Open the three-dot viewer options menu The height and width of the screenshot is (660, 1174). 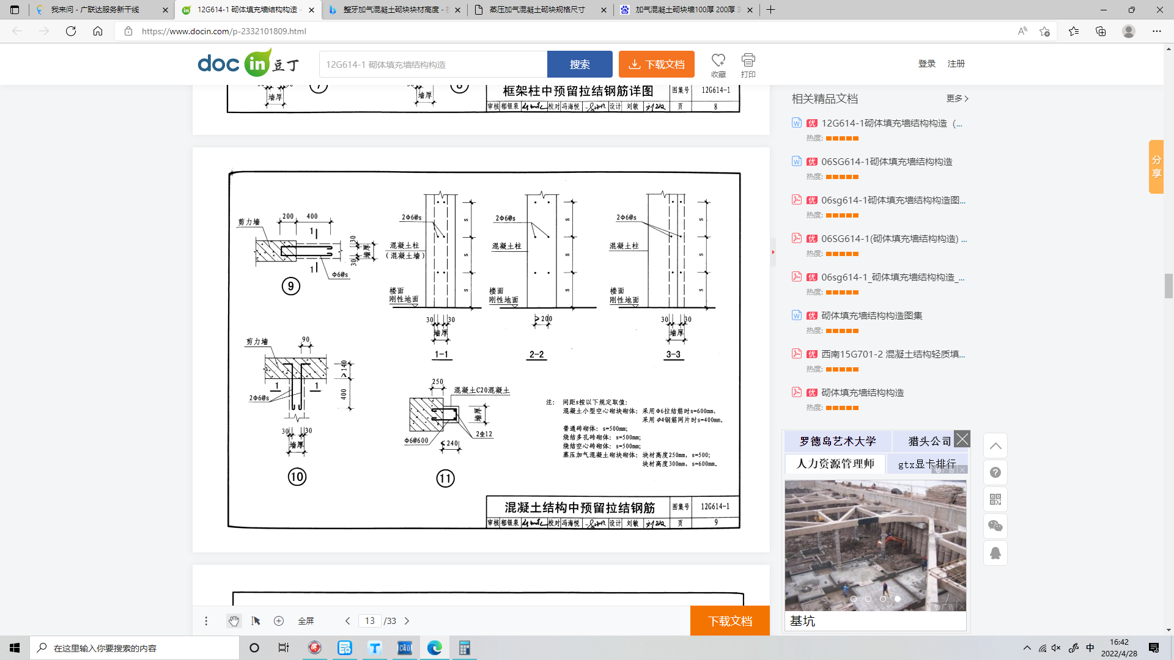click(x=206, y=621)
